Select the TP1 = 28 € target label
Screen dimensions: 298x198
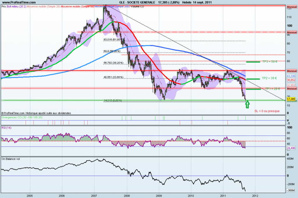pyautogui.click(x=272, y=89)
